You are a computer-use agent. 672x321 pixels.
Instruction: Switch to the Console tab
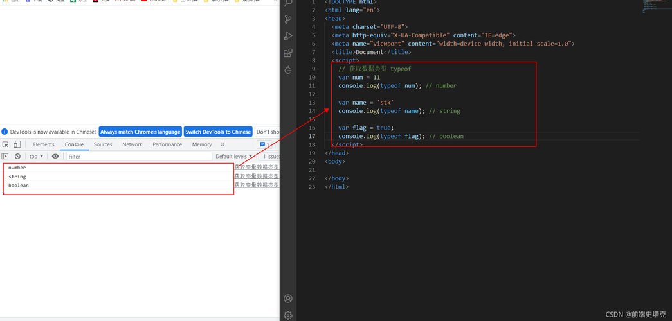tap(74, 144)
